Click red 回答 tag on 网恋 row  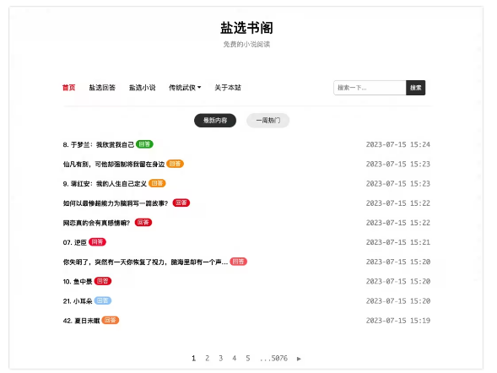click(x=143, y=223)
